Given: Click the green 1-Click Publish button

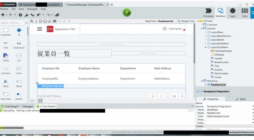Looking at the screenshot, I should coord(127,13).
